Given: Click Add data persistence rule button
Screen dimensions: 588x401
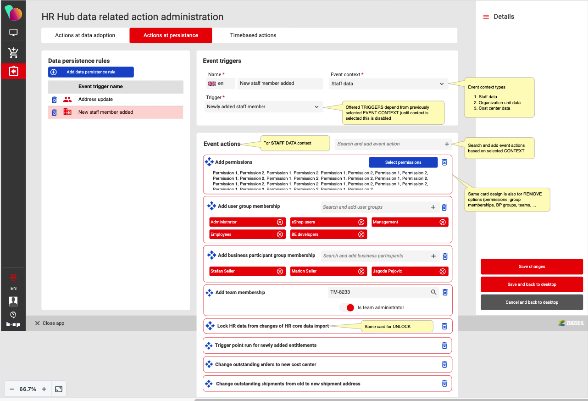Looking at the screenshot, I should [x=91, y=72].
